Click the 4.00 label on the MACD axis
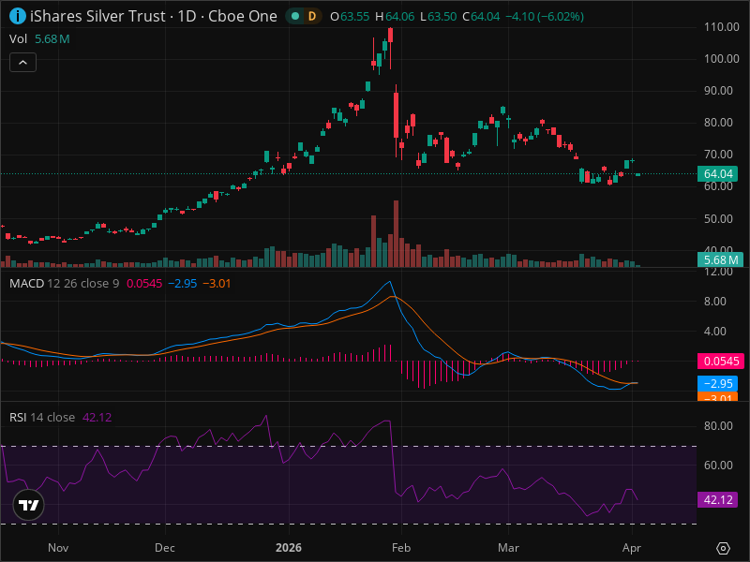The width and height of the screenshot is (750, 562). (715, 332)
